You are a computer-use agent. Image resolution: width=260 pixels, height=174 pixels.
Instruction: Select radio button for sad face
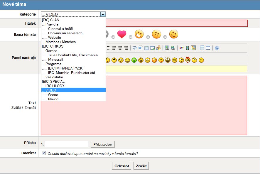coord(148,37)
